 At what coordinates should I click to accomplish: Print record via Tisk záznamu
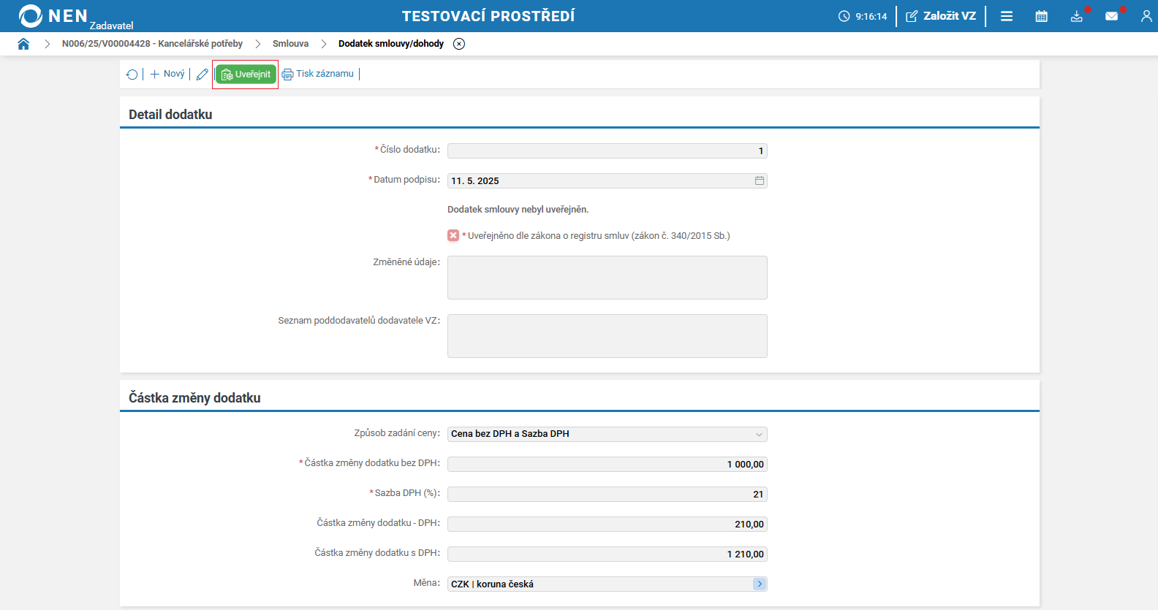tap(318, 74)
